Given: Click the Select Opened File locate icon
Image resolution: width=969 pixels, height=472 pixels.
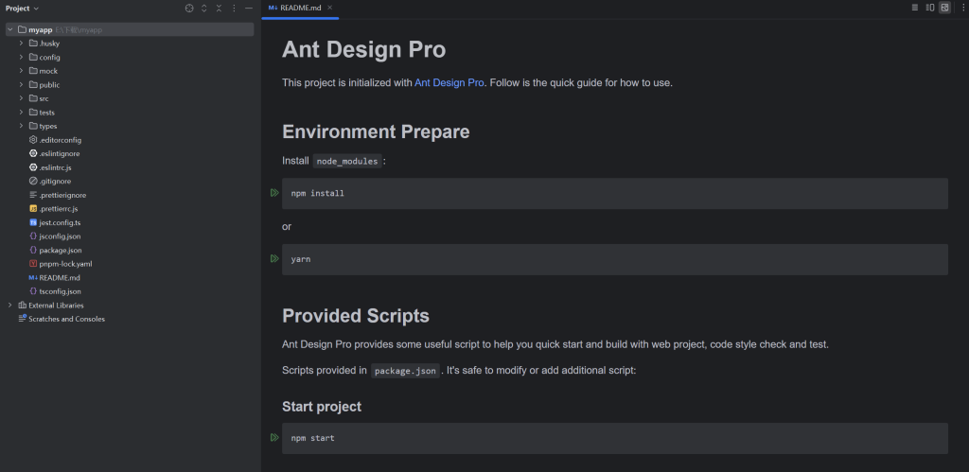Looking at the screenshot, I should point(189,8).
